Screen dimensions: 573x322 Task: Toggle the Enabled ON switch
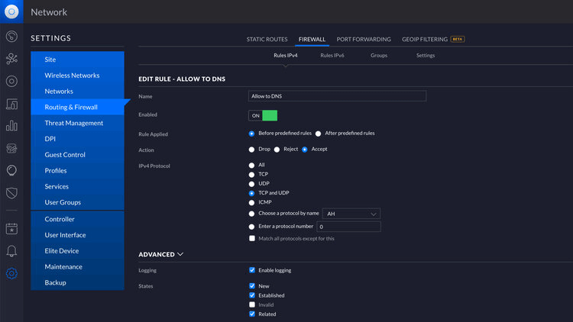tap(263, 115)
